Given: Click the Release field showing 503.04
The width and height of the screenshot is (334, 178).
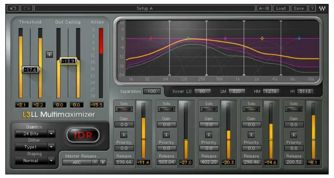Looking at the screenshot, I should [x=166, y=162].
